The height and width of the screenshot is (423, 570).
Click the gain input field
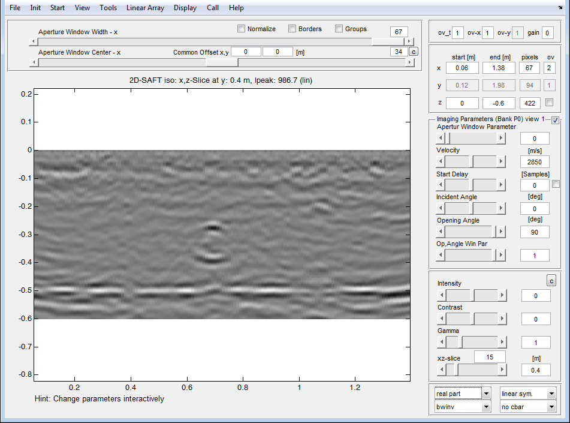click(x=547, y=33)
